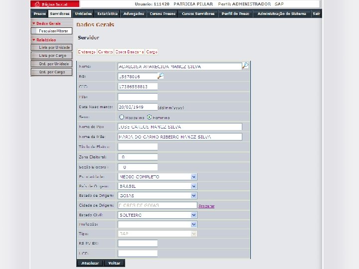
Task: Select the Feminino radio button
Action: click(149, 117)
